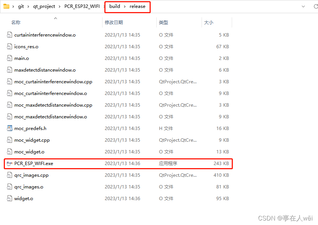Expand the chevron after build breadcrumb
318x225 pixels.
click(125, 6)
